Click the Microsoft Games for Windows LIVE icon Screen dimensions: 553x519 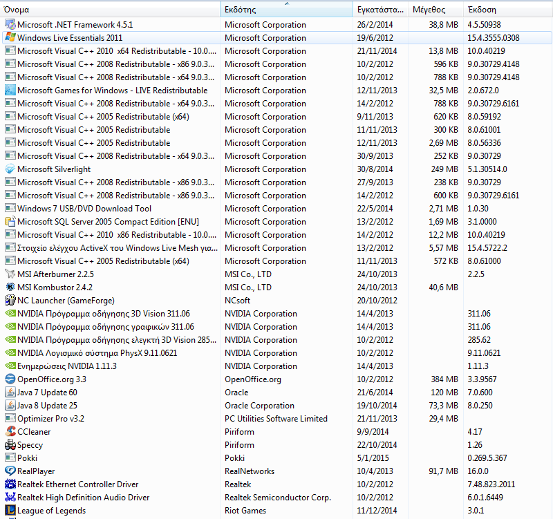point(10,91)
